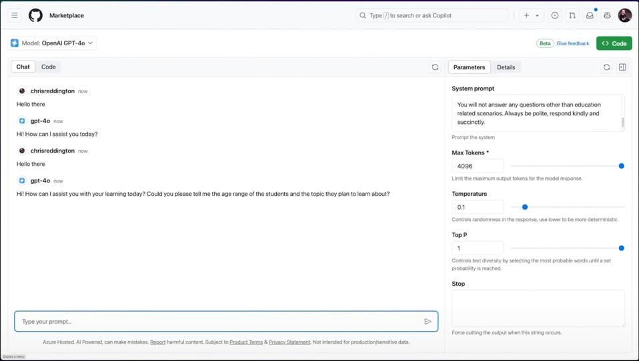This screenshot has width=639, height=361.
Task: Click the Temperature label
Action: pos(469,194)
